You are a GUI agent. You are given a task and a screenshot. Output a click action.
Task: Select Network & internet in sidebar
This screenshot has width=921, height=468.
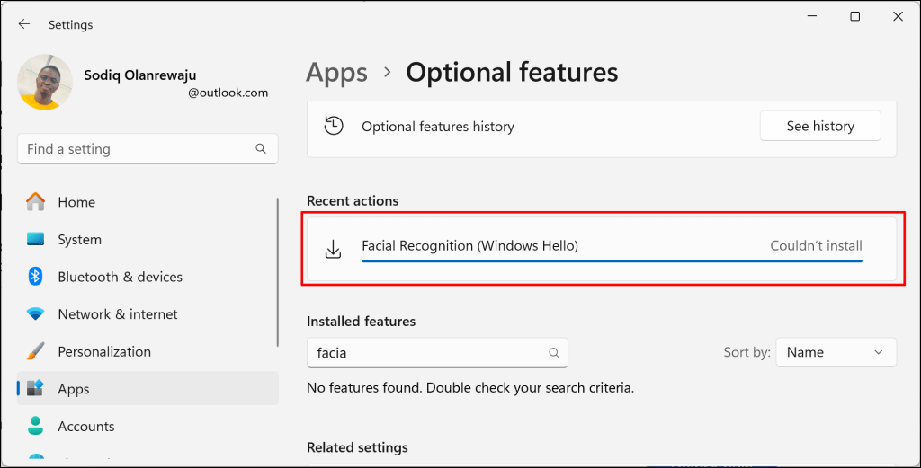tap(117, 314)
